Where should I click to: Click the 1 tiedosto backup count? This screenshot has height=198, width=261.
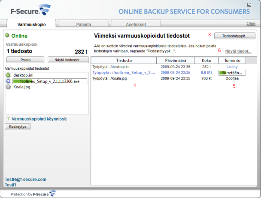(19, 51)
